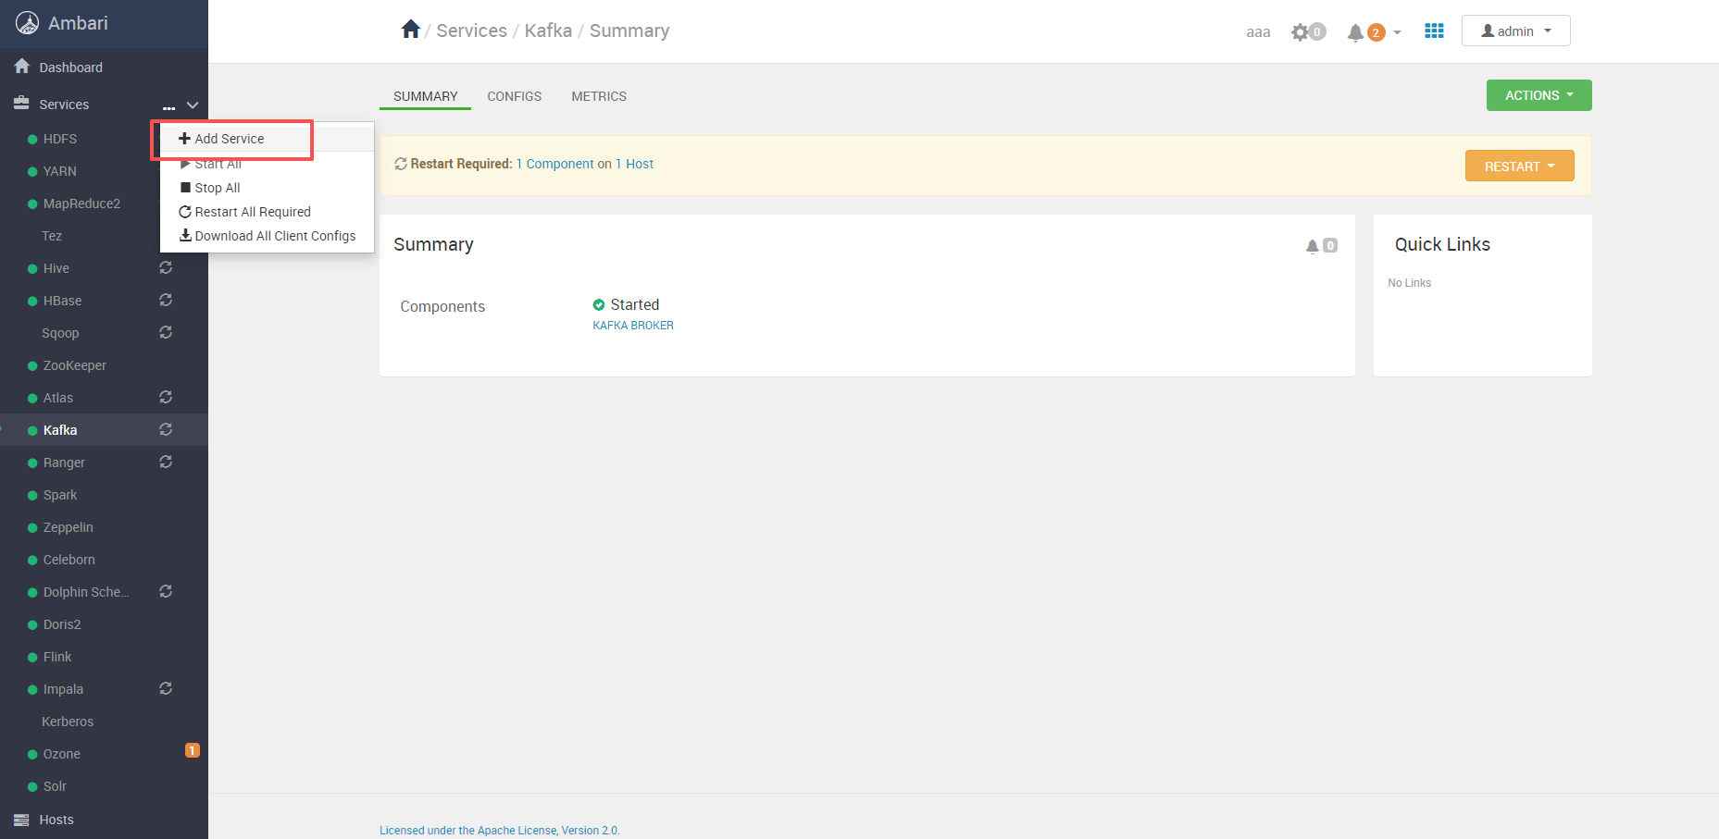This screenshot has width=1719, height=839.
Task: Open the KAFKA BROKER link
Action: tap(633, 326)
